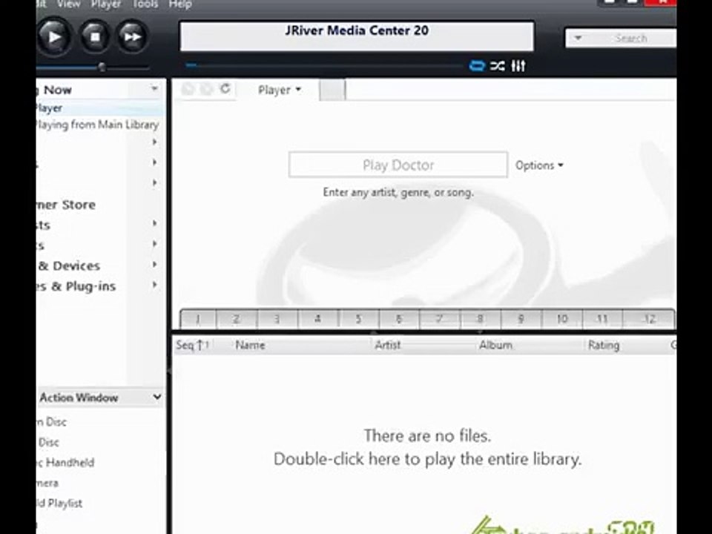712x534 pixels.
Task: Adjust the volume slider knob
Action: click(x=102, y=67)
